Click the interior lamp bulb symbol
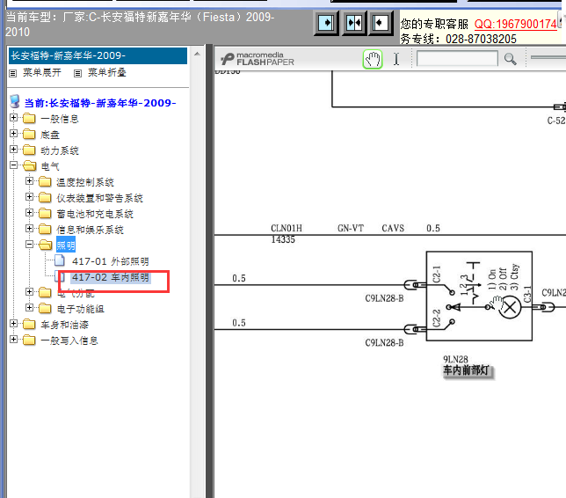566x498 pixels. click(510, 308)
